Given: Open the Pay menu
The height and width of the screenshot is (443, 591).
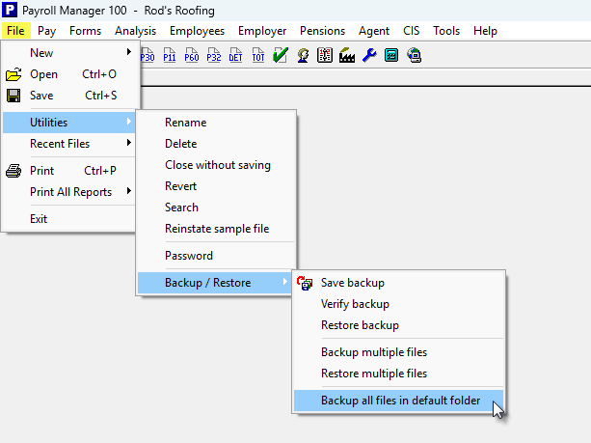Looking at the screenshot, I should click(46, 31).
